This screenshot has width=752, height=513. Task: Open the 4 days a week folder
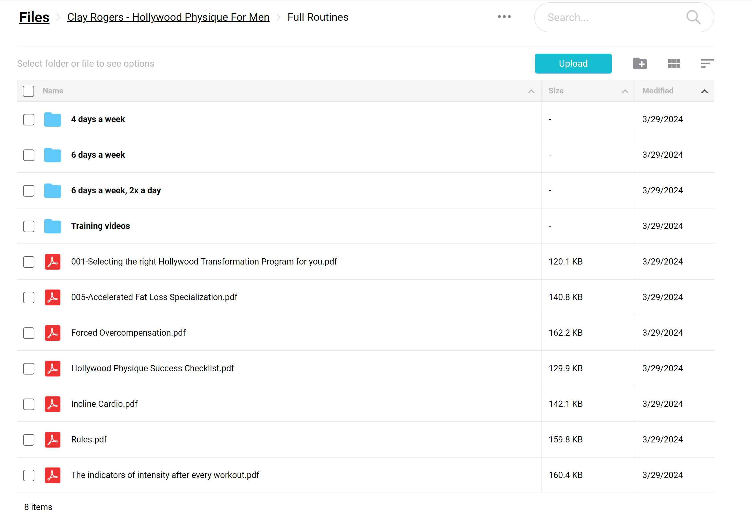pyautogui.click(x=98, y=119)
